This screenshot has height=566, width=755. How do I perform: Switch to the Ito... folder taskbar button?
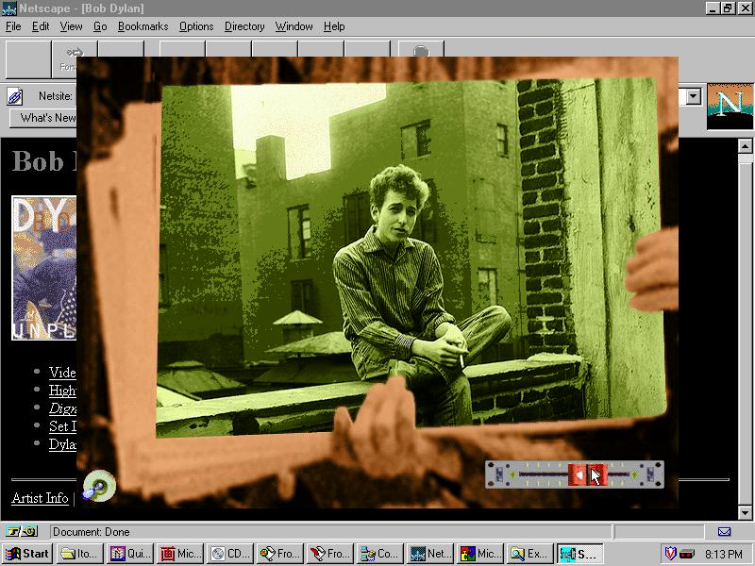point(80,554)
